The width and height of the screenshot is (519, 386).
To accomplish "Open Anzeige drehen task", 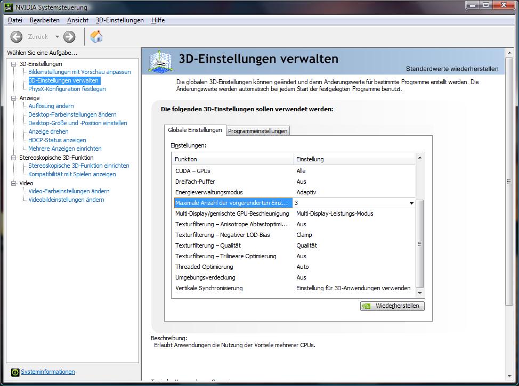I will 48,132.
